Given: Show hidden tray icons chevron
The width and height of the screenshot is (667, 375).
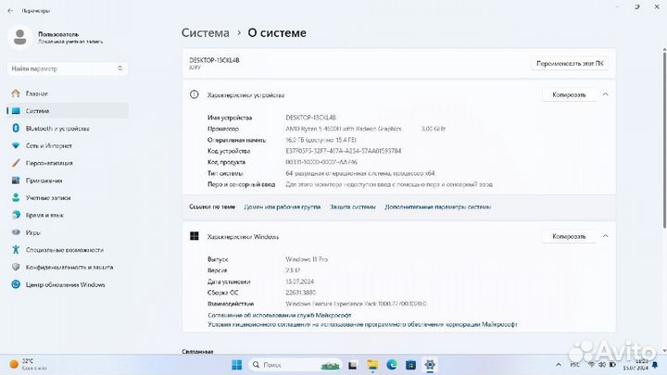Looking at the screenshot, I should pyautogui.click(x=559, y=365).
